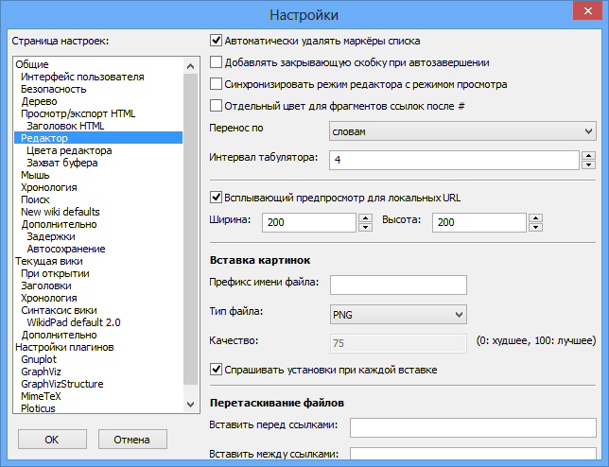
Task: Select 'New wiki defaults' page
Action: point(61,212)
